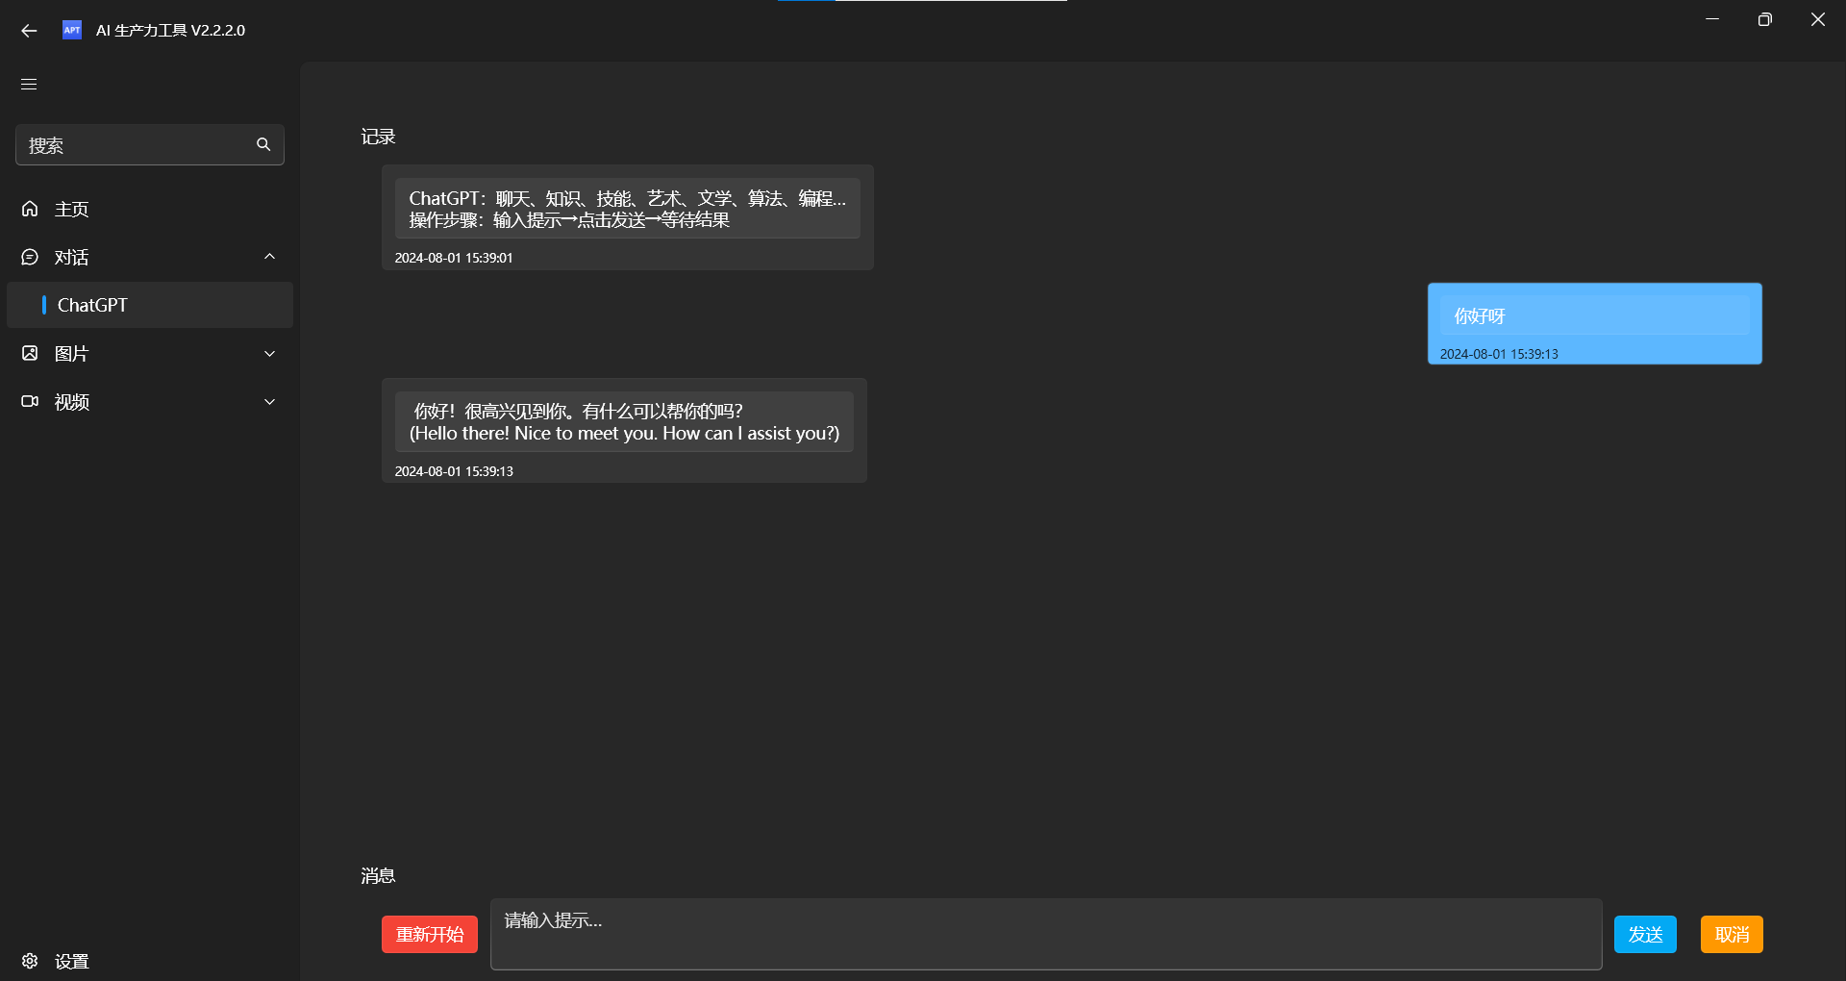
Task: Go to the 主页 menu item
Action: click(72, 209)
